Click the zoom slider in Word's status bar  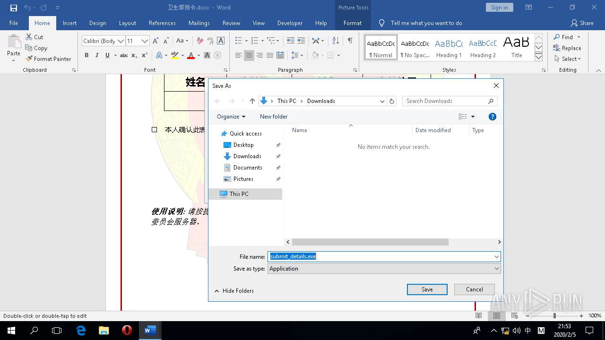[x=554, y=315]
